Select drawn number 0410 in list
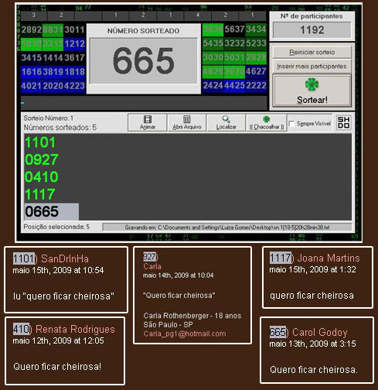The image size is (378, 390). click(42, 177)
